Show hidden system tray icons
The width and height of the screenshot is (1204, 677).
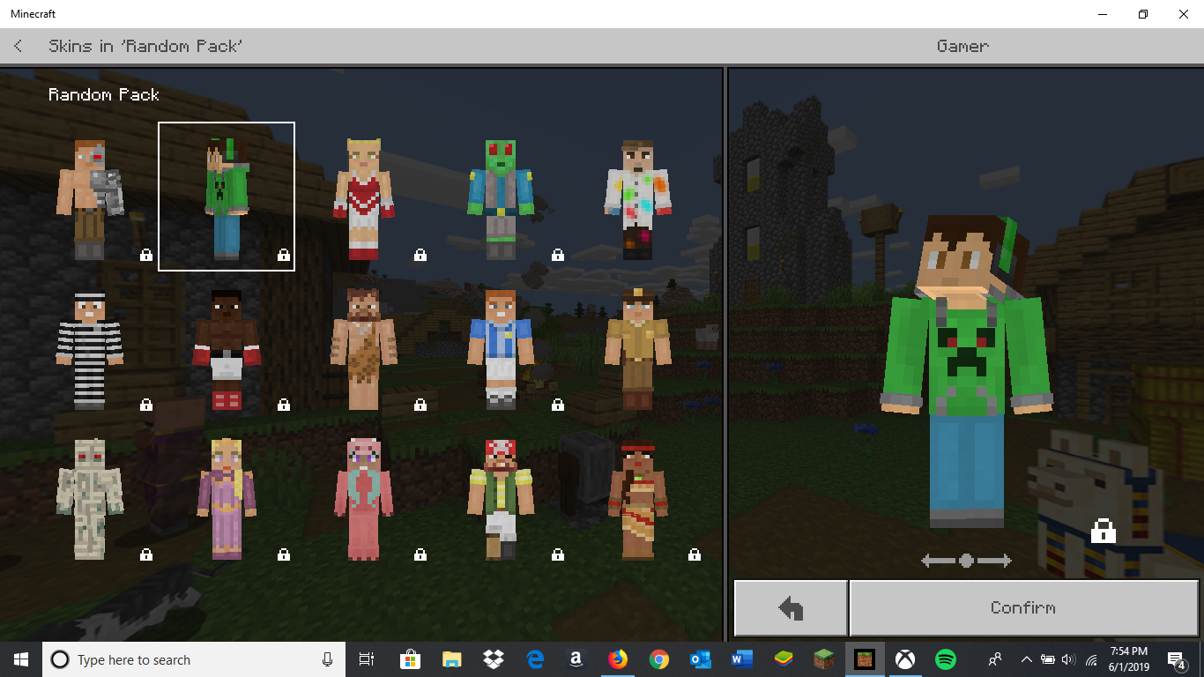pos(1026,659)
